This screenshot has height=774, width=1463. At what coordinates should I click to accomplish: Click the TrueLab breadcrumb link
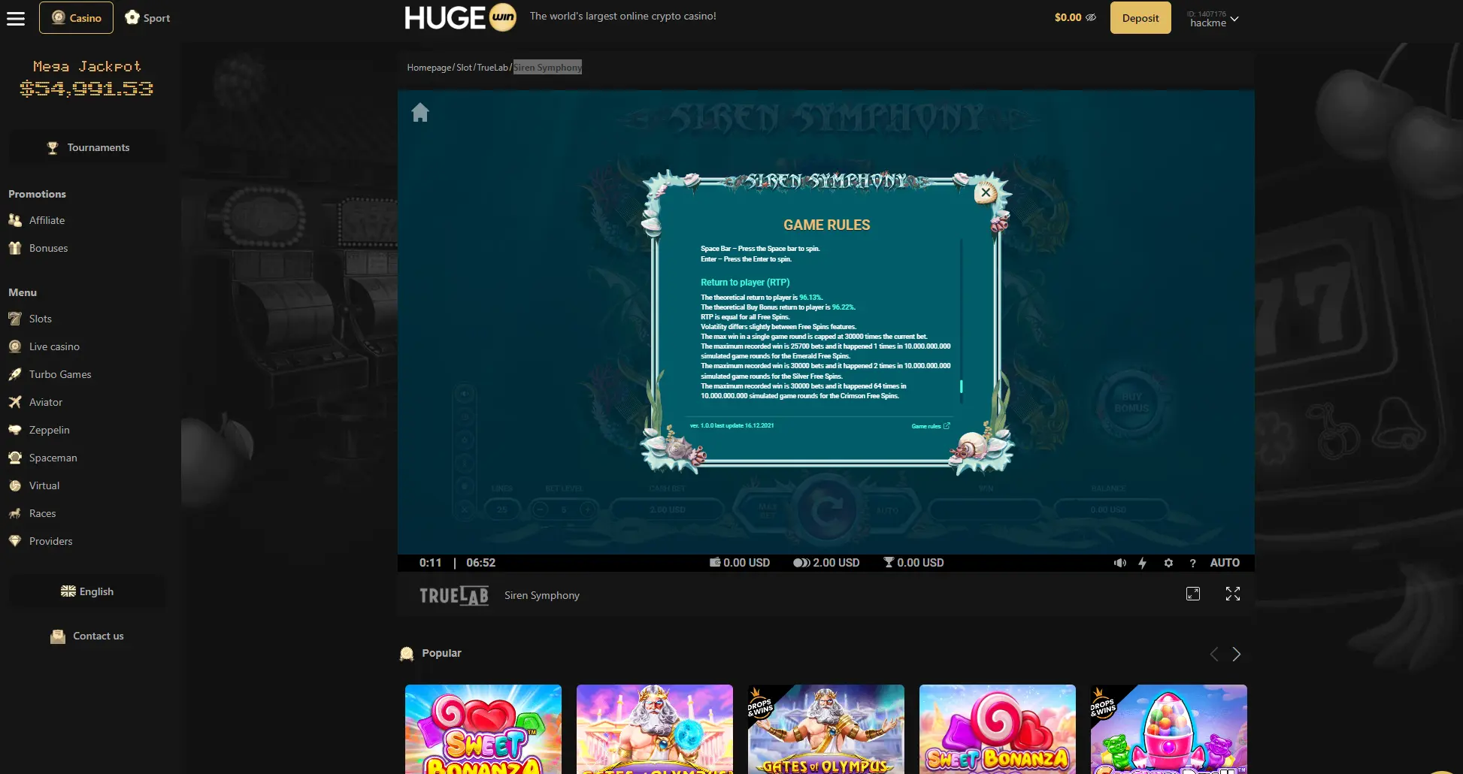click(x=492, y=68)
